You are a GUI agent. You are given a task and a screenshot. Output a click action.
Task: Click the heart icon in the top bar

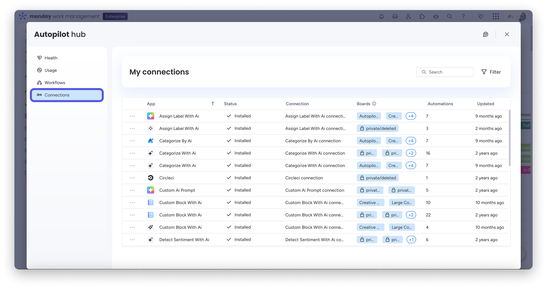point(481,16)
